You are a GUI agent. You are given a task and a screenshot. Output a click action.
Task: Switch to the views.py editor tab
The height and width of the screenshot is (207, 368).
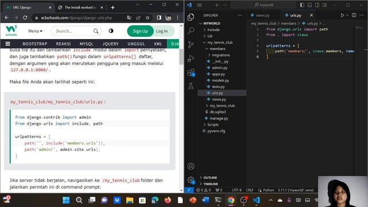click(262, 16)
